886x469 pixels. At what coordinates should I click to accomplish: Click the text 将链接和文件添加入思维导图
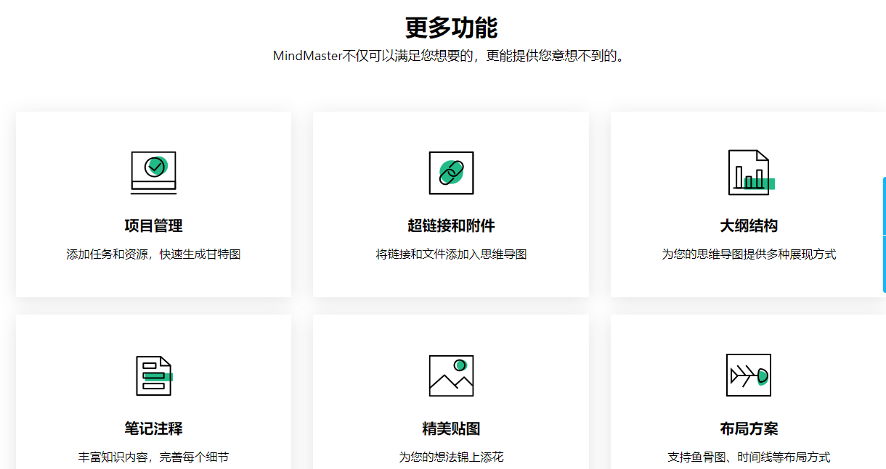451,254
